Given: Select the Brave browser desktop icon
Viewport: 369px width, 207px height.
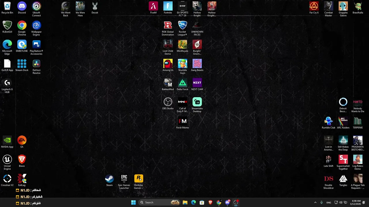Looking at the screenshot, I should pos(22,161).
